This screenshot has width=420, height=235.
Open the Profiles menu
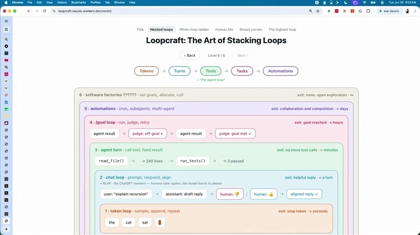coord(95,3)
